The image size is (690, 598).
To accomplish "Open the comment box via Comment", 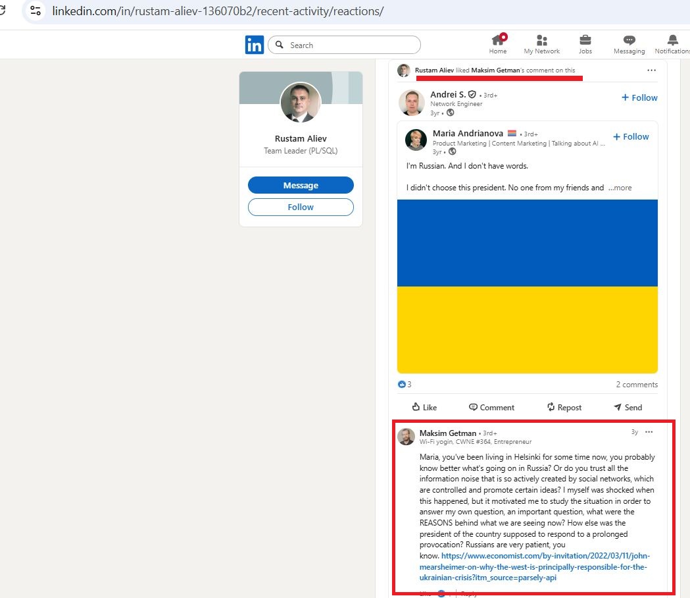I will [491, 407].
